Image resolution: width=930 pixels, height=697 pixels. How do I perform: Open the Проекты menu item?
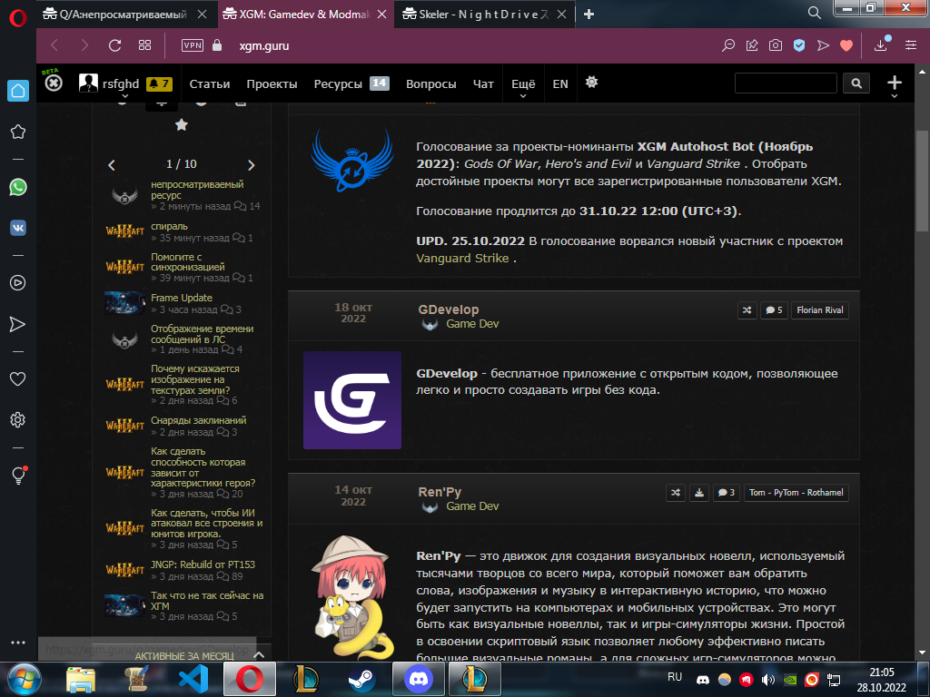[272, 84]
